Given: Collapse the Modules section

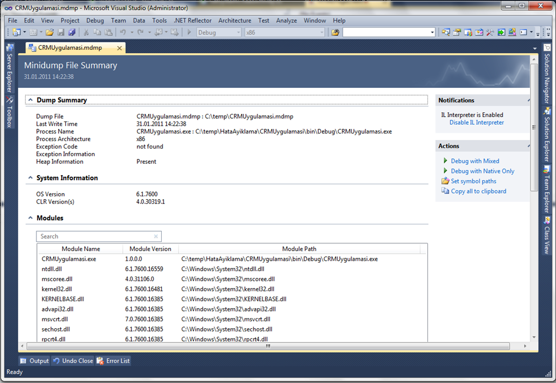Looking at the screenshot, I should (30, 218).
